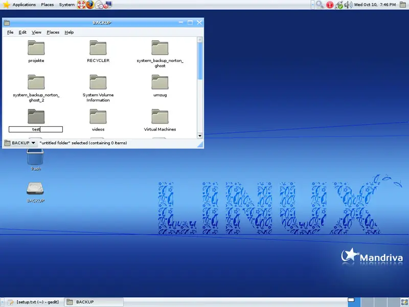Click the date and time clock
The height and width of the screenshot is (307, 409).
pos(375,5)
